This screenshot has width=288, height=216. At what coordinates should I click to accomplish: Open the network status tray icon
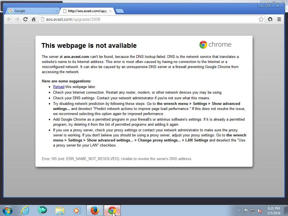(253, 211)
